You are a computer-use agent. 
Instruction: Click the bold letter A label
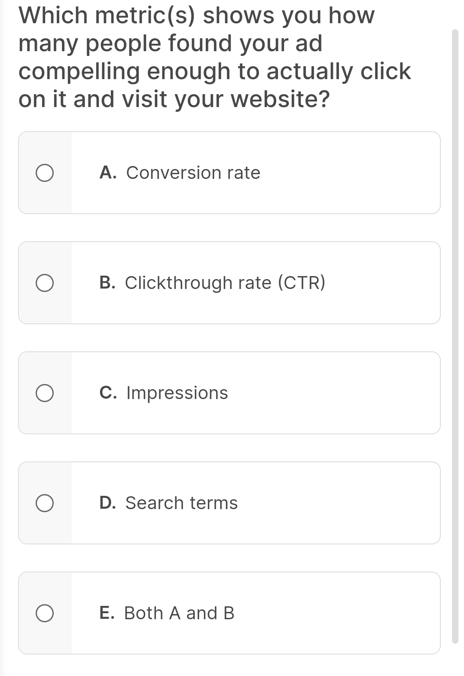tap(108, 172)
